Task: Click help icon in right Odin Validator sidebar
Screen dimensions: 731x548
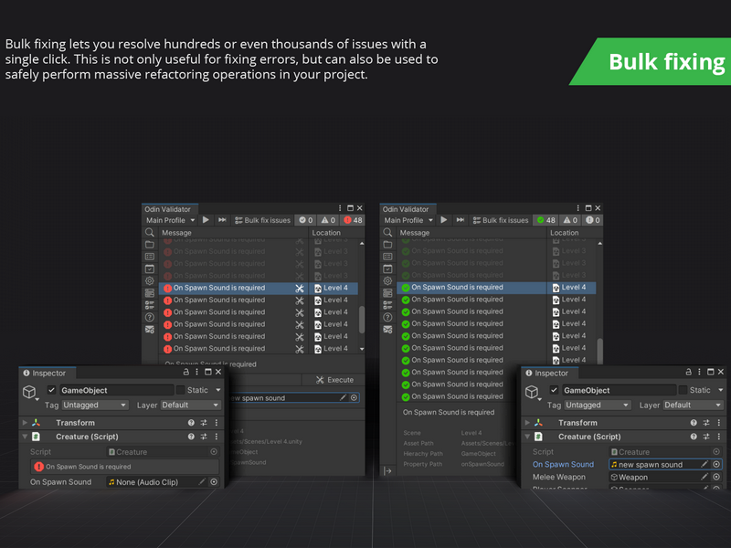Action: (x=387, y=317)
